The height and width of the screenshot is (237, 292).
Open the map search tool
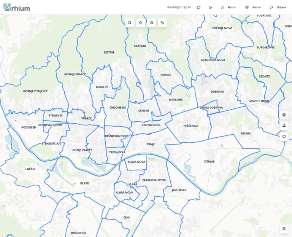tap(130, 23)
